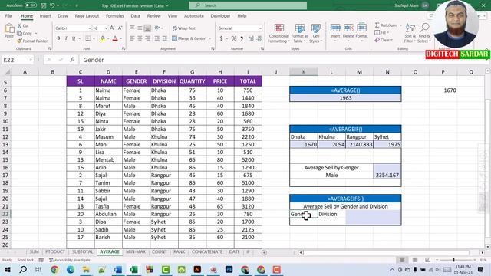Toggle Wrap Text
The image size is (491, 276).
[x=184, y=28]
